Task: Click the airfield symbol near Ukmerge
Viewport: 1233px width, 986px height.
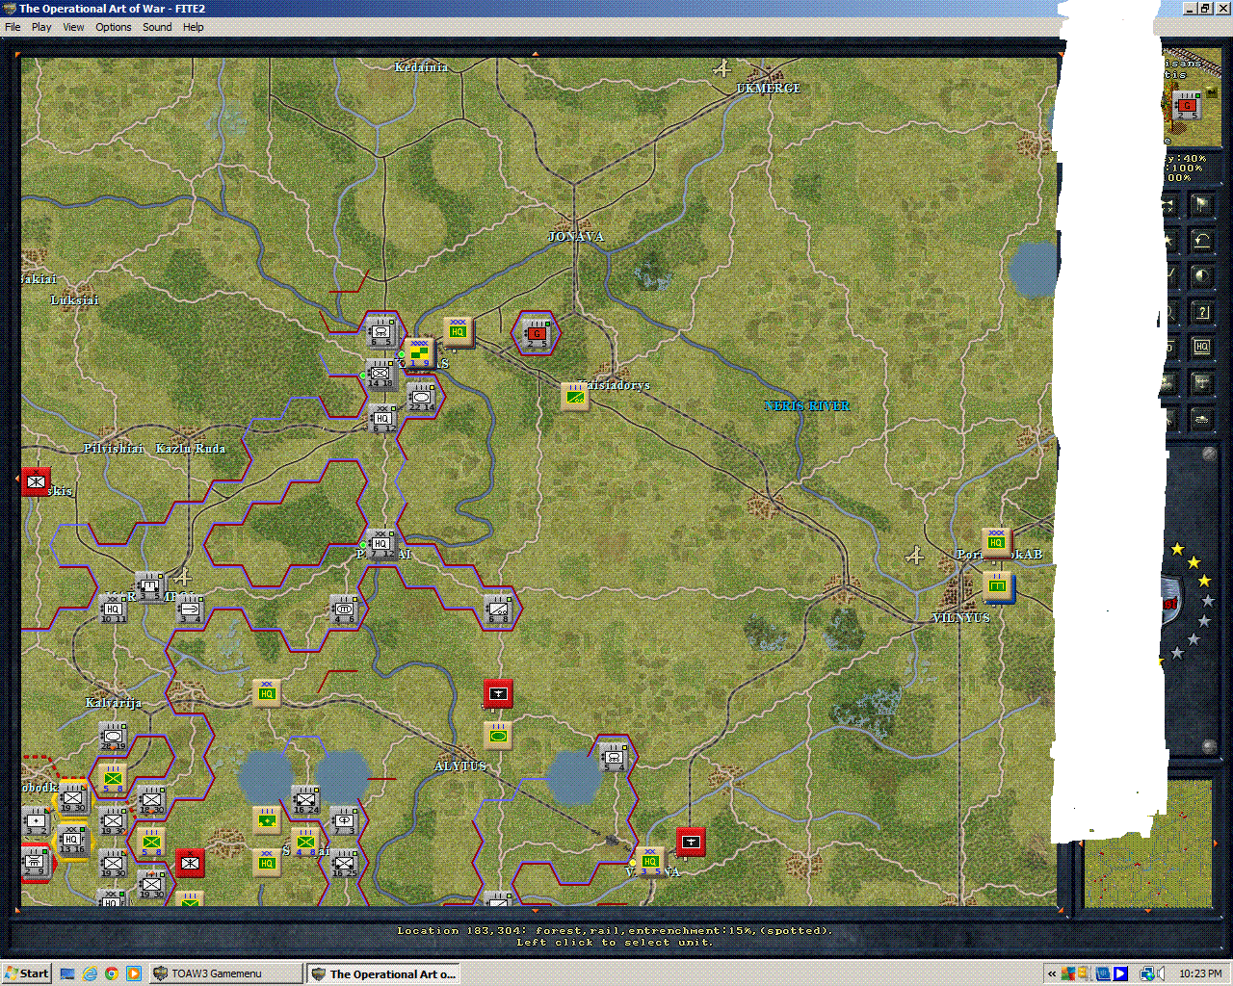Action: click(x=722, y=68)
